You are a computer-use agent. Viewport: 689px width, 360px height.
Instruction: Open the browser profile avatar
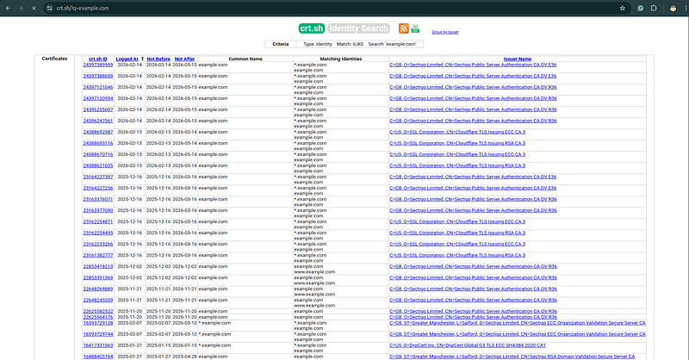point(673,8)
